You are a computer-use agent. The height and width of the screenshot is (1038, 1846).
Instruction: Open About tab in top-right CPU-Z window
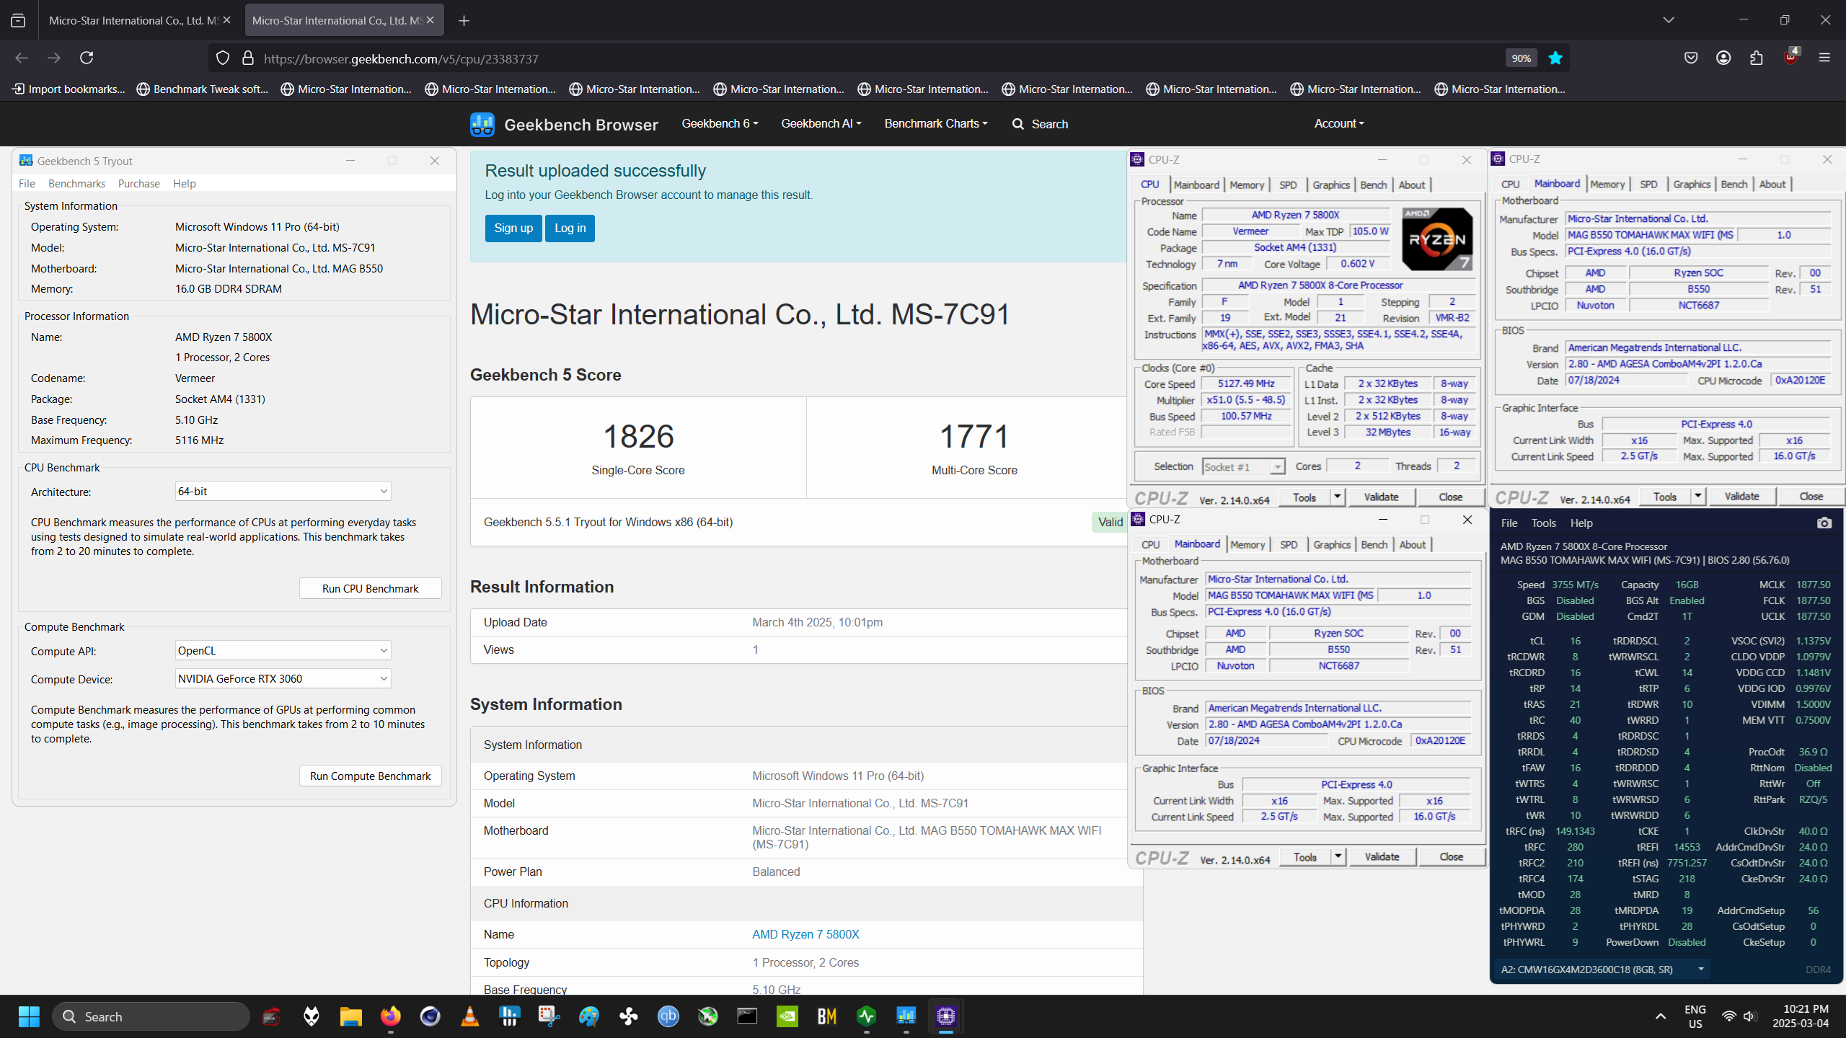[1772, 185]
